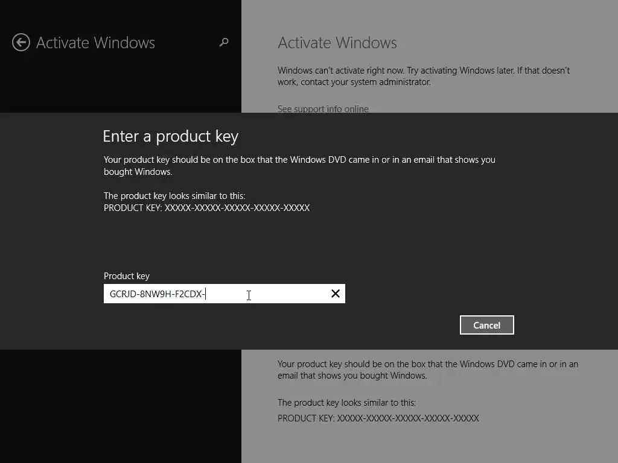Click the back arrow beside Activate Windows
Screen dimensions: 618x463
pos(21,42)
